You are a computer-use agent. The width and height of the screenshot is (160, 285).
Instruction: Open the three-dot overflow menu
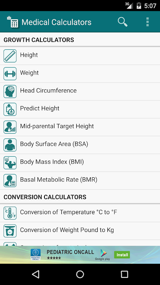click(x=147, y=22)
